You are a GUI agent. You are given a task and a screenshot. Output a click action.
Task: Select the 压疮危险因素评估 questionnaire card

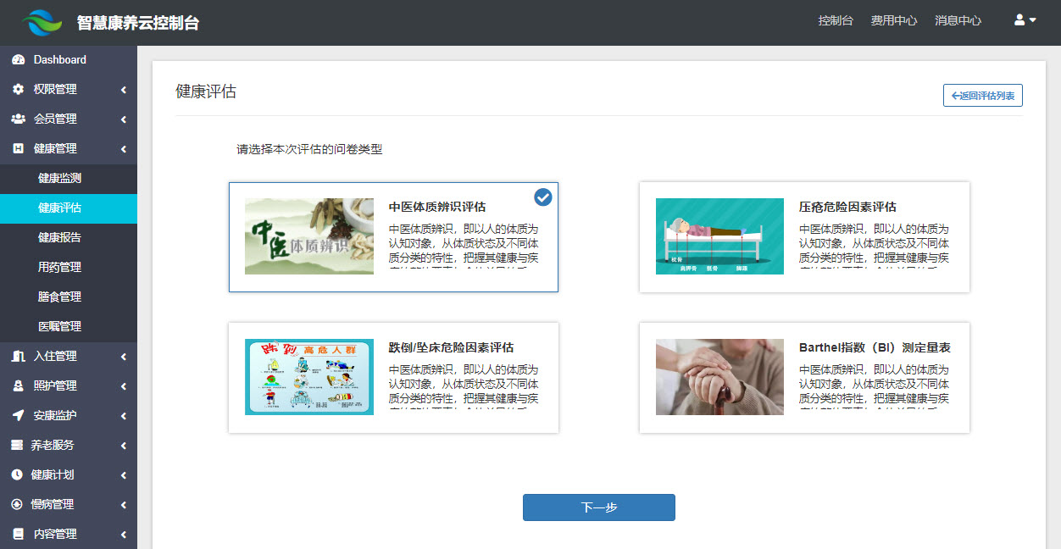[803, 237]
